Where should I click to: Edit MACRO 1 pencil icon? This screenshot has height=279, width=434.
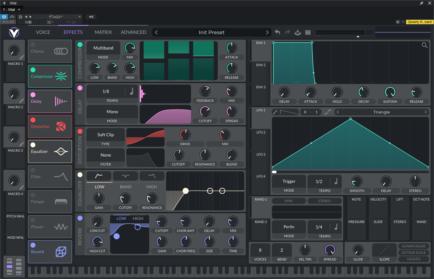coord(22,58)
